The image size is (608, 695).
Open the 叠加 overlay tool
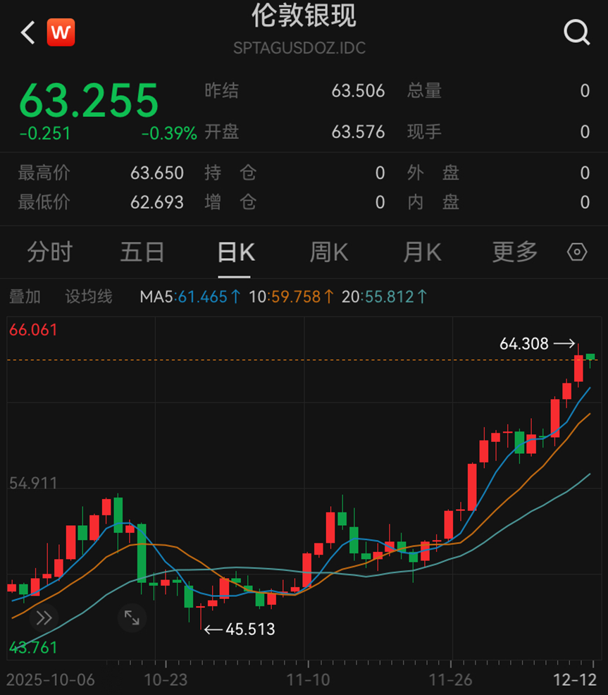point(24,297)
